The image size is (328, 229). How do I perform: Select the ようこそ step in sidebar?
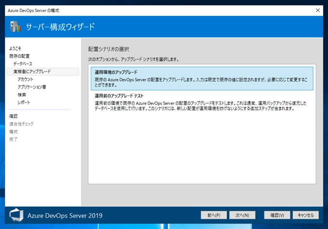pyautogui.click(x=15, y=48)
